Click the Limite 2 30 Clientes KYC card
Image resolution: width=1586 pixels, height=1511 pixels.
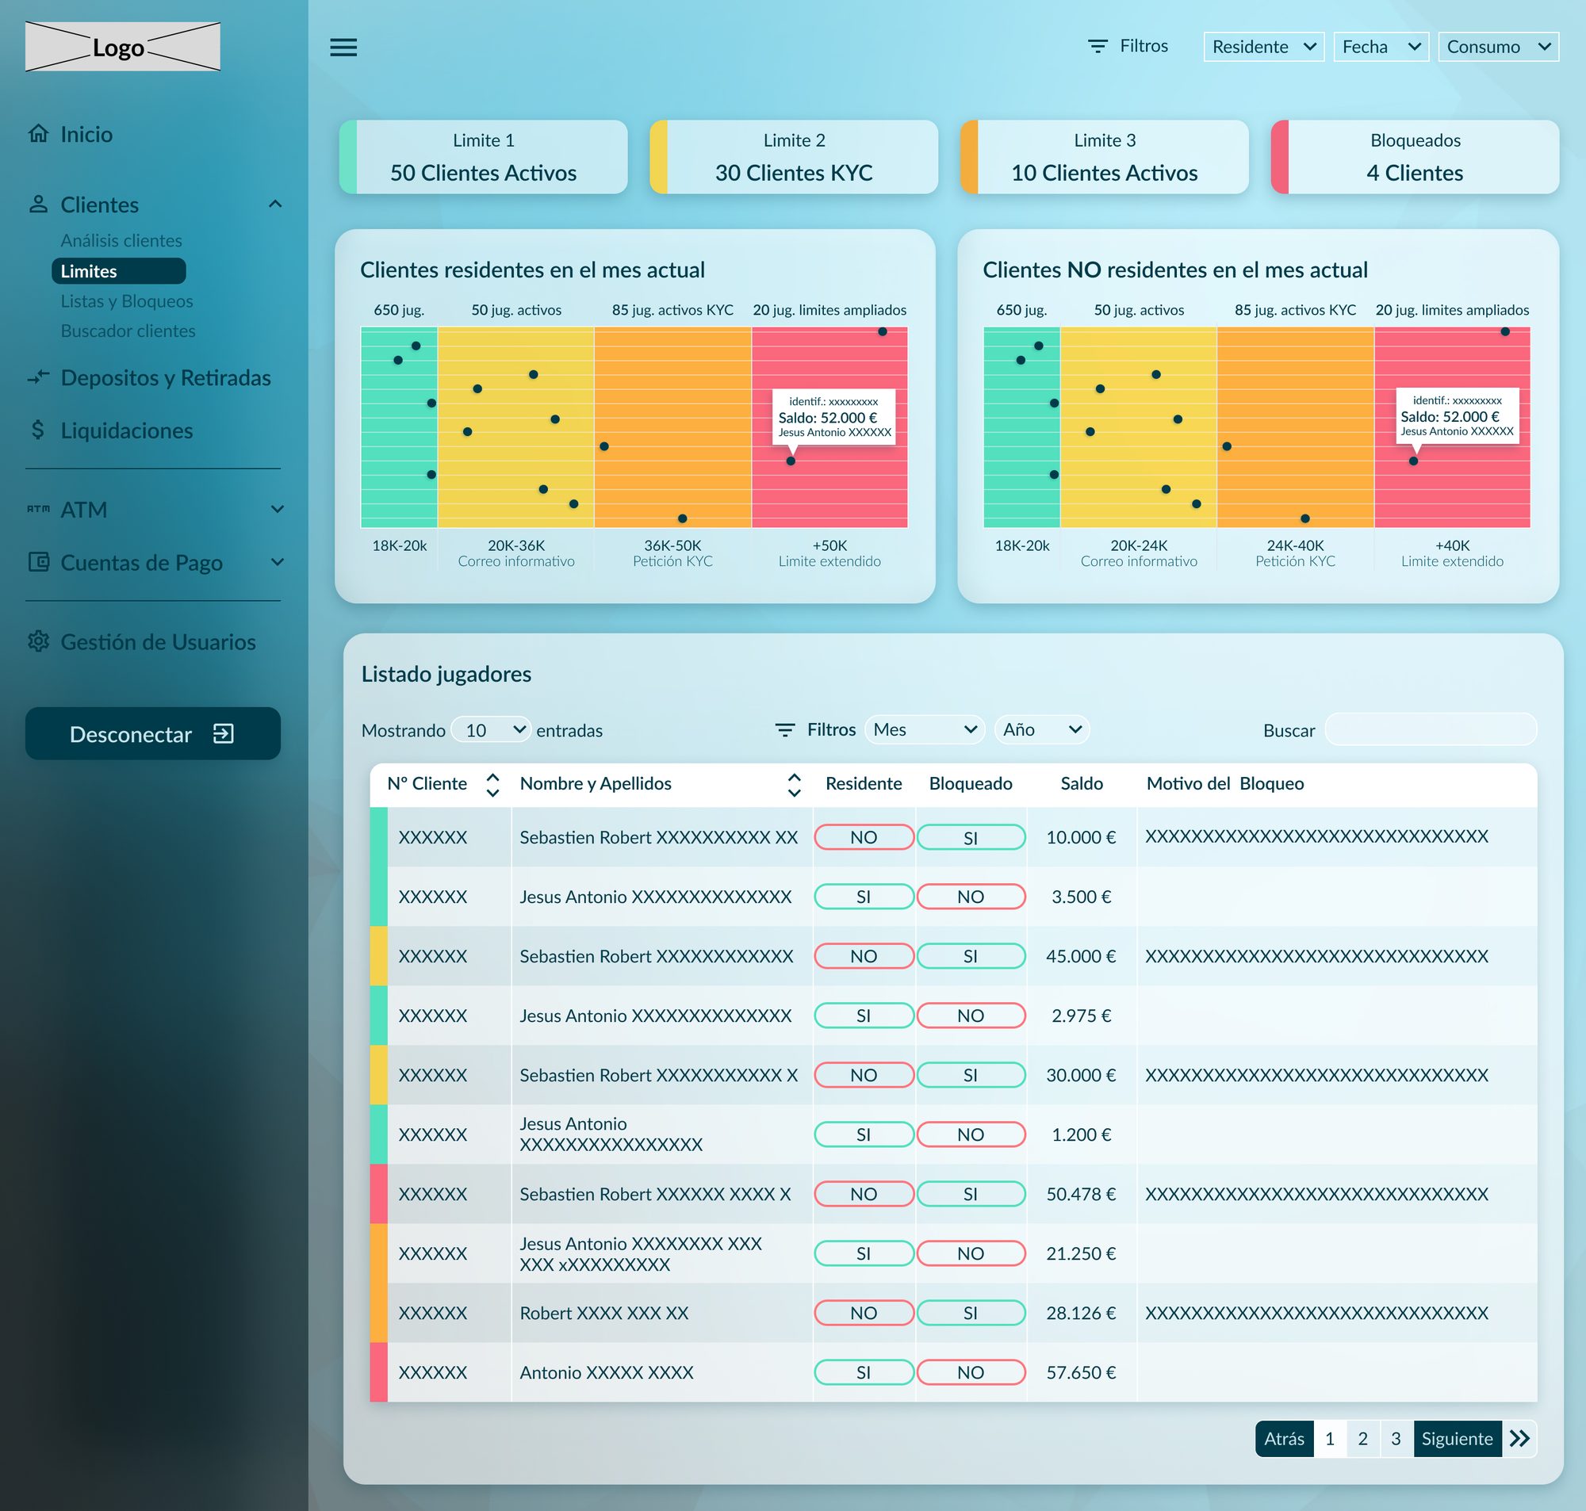795,157
